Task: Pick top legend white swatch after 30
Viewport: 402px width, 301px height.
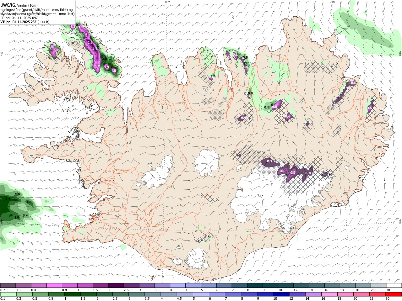Action: pyautogui.click(x=394, y=285)
